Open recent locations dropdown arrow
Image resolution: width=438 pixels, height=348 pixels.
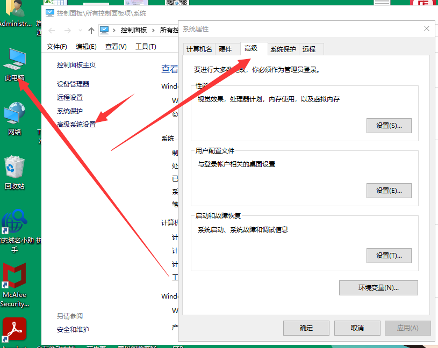pyautogui.click(x=80, y=31)
